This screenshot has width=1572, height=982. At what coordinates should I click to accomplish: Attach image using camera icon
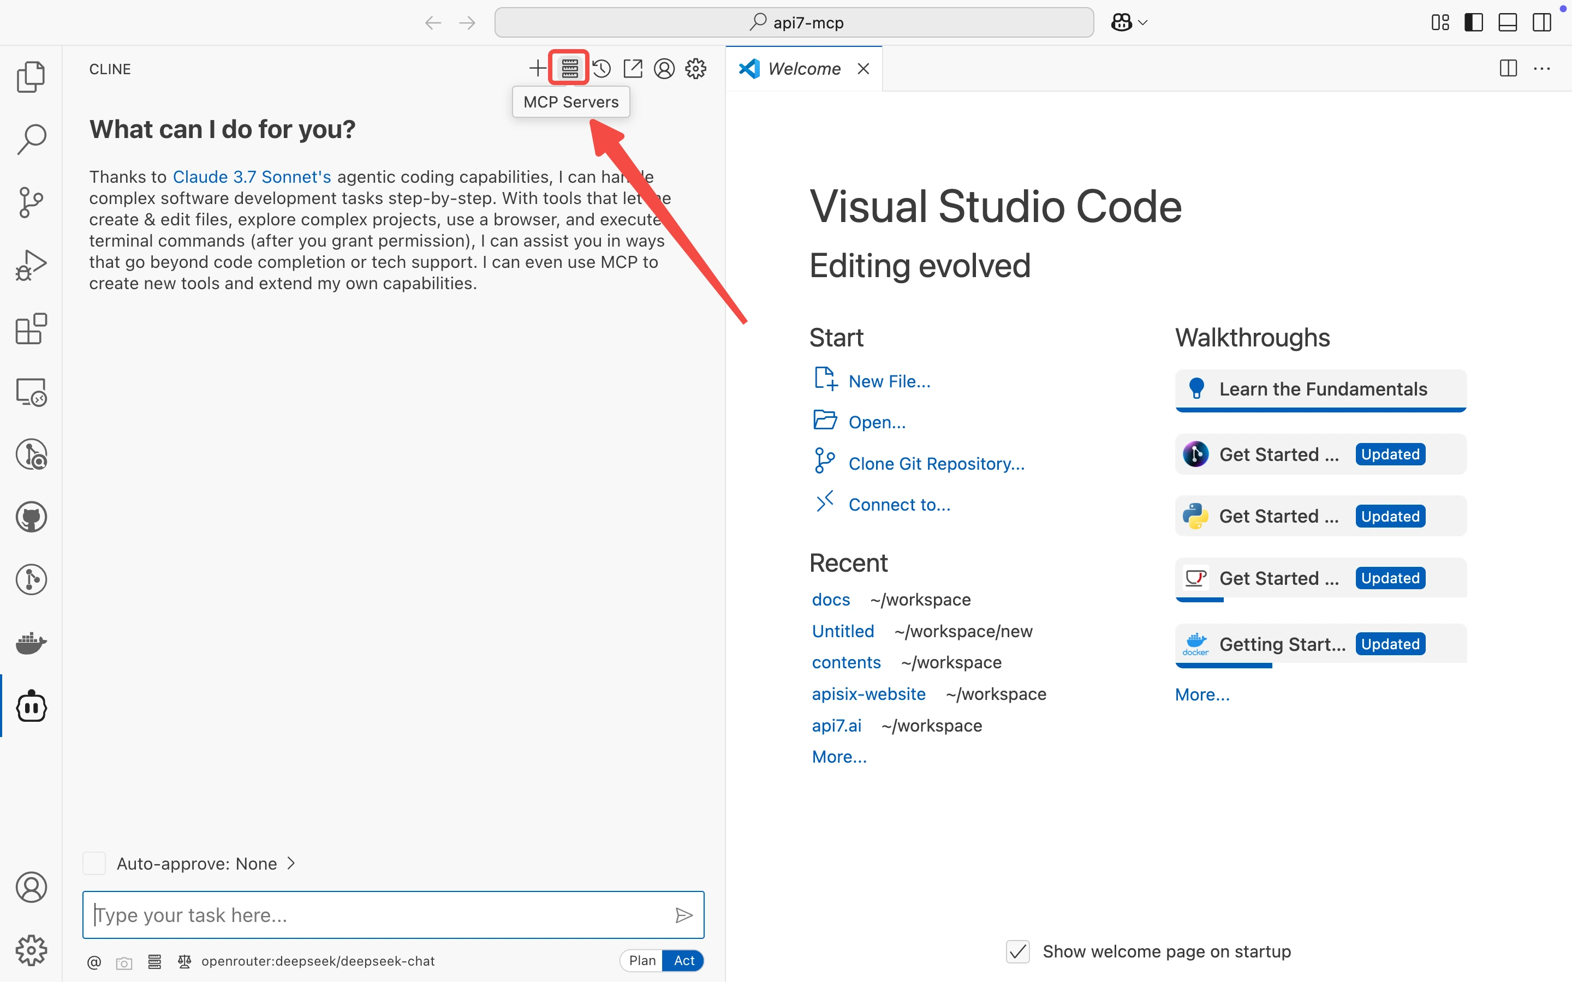pyautogui.click(x=124, y=962)
